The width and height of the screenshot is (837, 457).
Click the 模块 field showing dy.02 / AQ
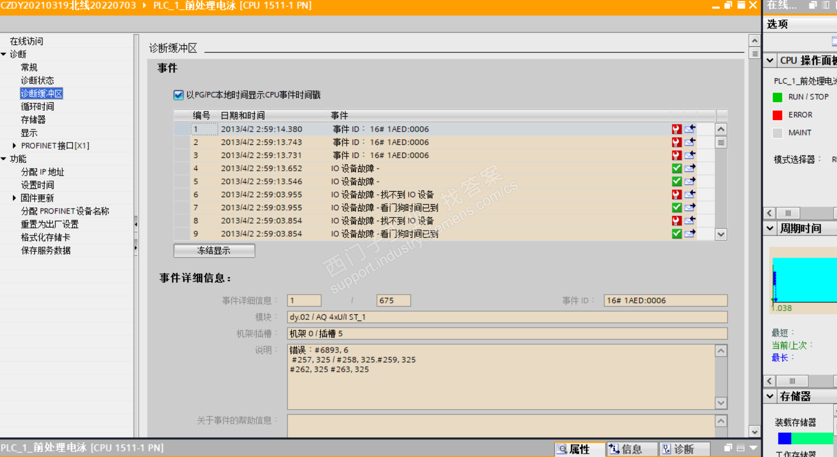pyautogui.click(x=507, y=317)
